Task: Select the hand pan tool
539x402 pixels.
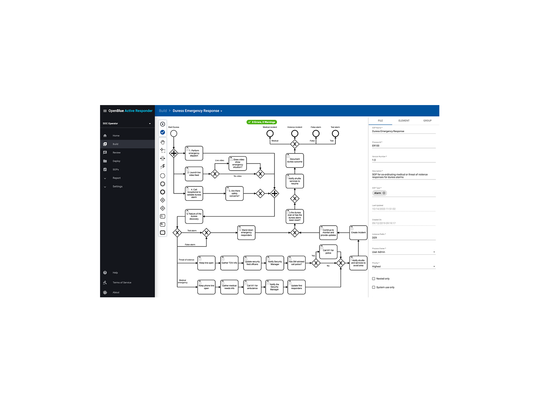Action: pos(162,142)
